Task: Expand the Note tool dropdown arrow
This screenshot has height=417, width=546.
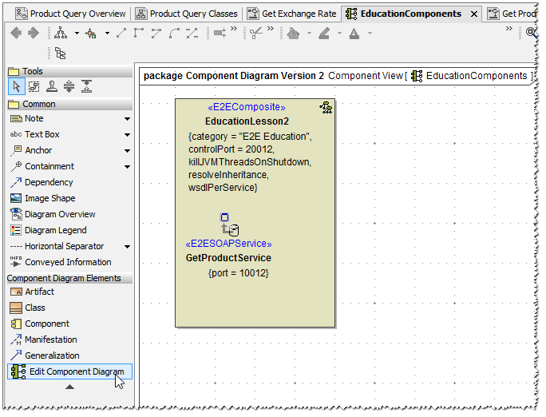Action: 127,119
